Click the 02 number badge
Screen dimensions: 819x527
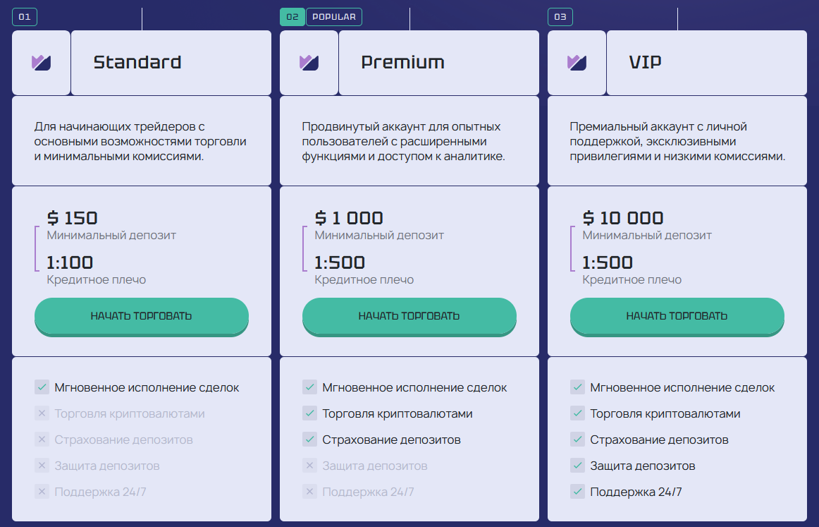(292, 17)
